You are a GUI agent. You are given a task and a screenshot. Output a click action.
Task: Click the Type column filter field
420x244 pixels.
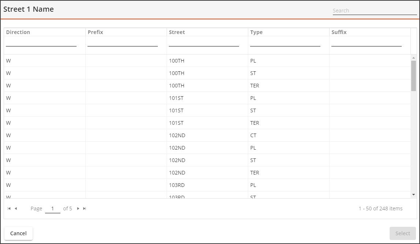[285, 42]
